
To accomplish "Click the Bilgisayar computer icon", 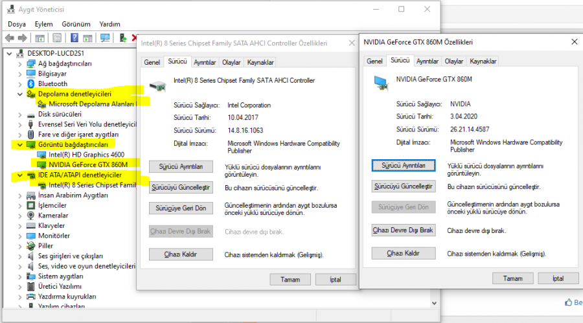I will [x=31, y=74].
